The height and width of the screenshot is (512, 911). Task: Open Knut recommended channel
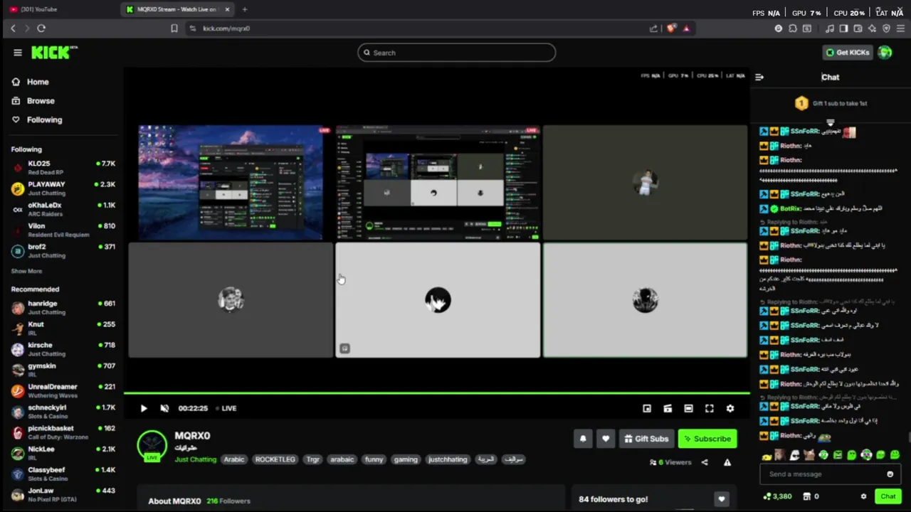(x=63, y=328)
